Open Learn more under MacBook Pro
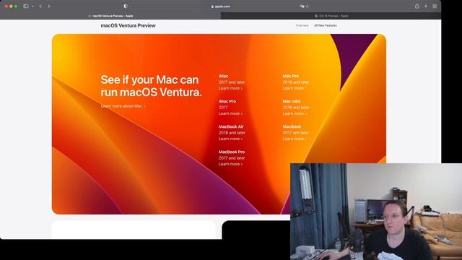The image size is (462, 260). (230, 164)
